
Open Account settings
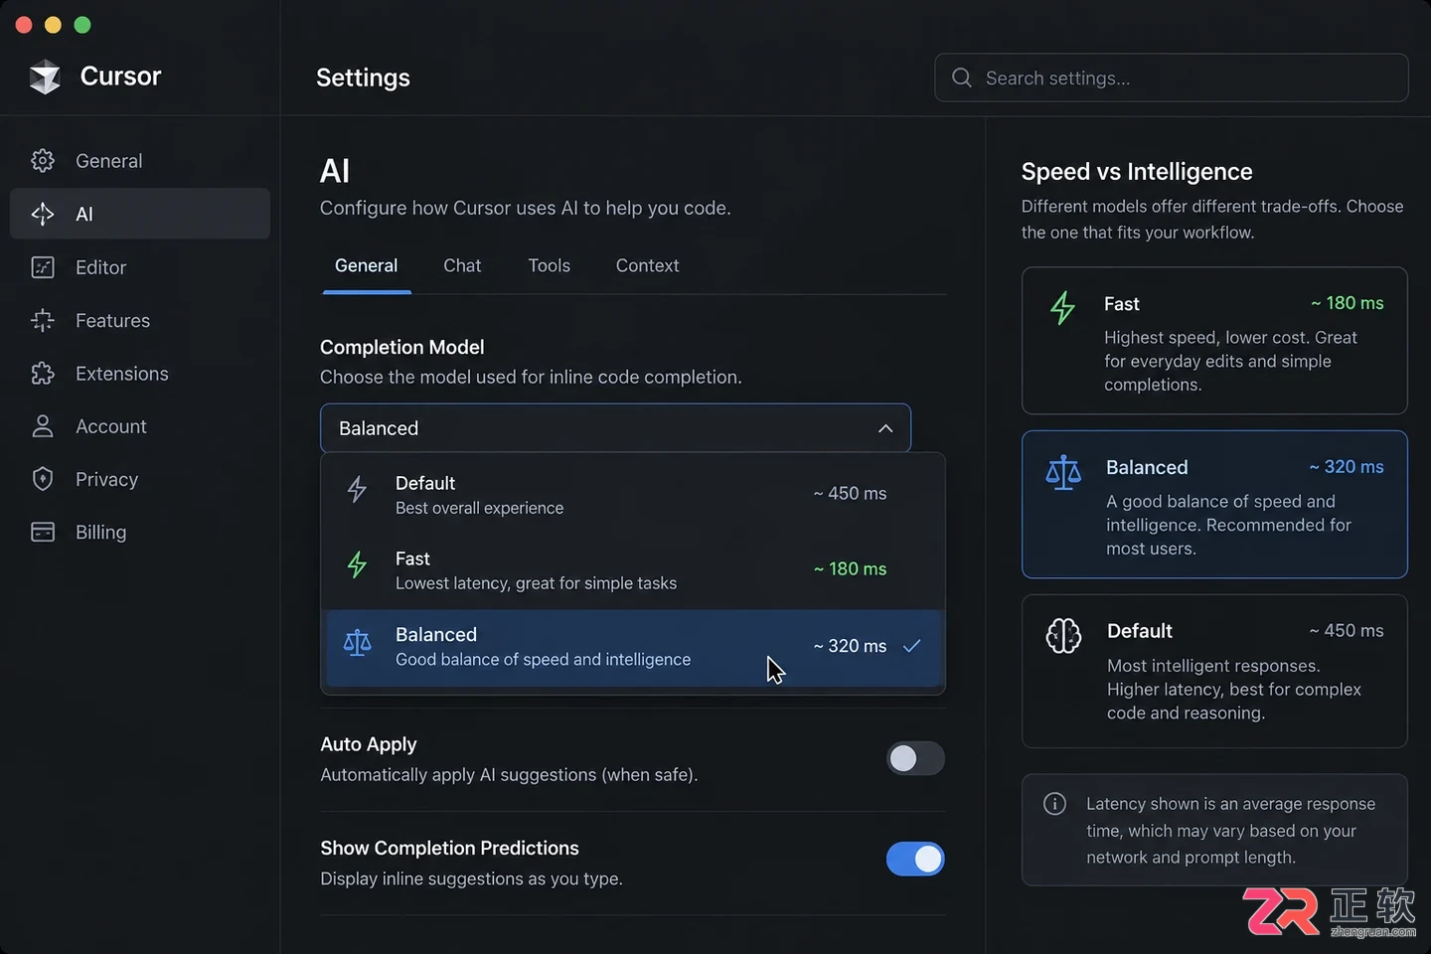[x=140, y=426]
